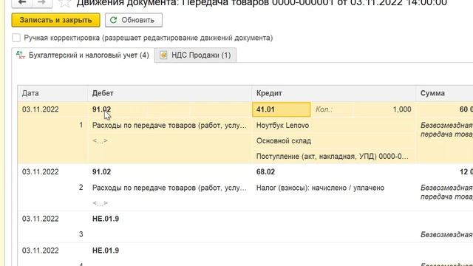
Task: Click credit account 68.02
Action: coord(266,171)
